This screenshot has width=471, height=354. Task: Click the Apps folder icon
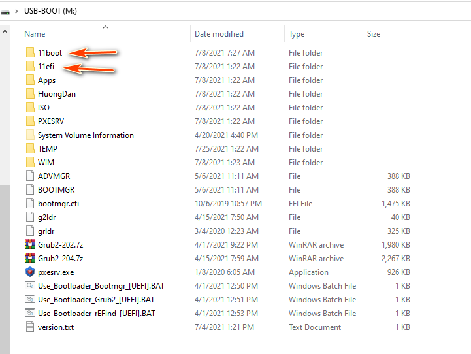click(30, 80)
